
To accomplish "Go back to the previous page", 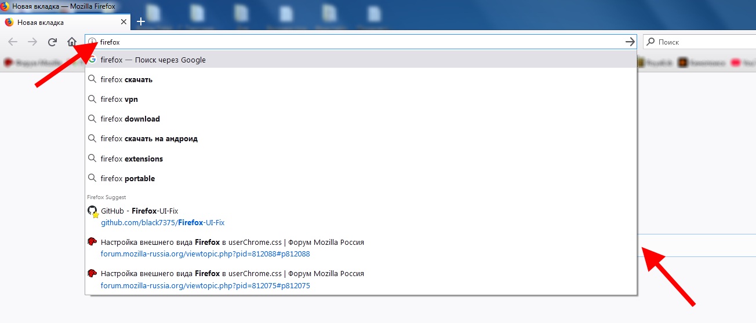I will (13, 42).
